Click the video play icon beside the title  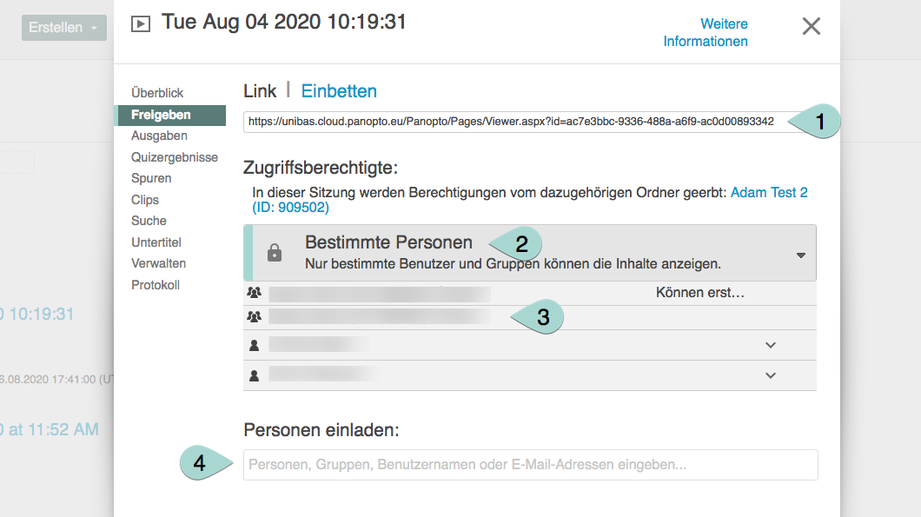tap(140, 23)
